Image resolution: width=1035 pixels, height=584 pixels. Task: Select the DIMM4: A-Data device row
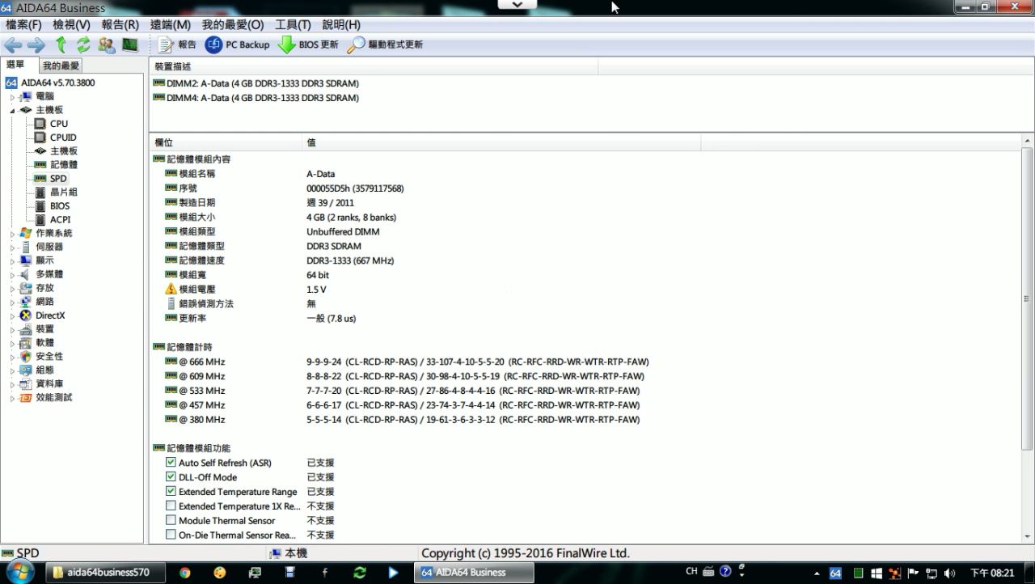click(256, 98)
